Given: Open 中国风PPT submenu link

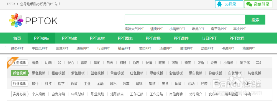Looking at the screenshot, I should click(x=40, y=48).
